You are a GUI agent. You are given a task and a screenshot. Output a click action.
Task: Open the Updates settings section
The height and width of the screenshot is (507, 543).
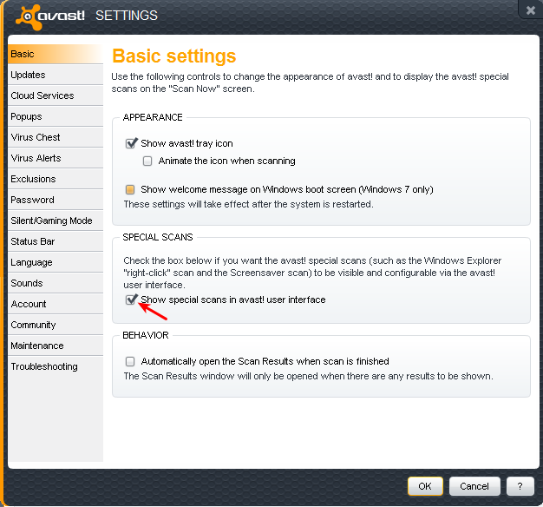56,75
